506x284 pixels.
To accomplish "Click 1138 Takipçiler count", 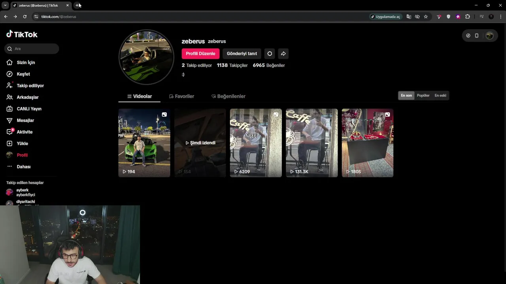I will tap(232, 65).
